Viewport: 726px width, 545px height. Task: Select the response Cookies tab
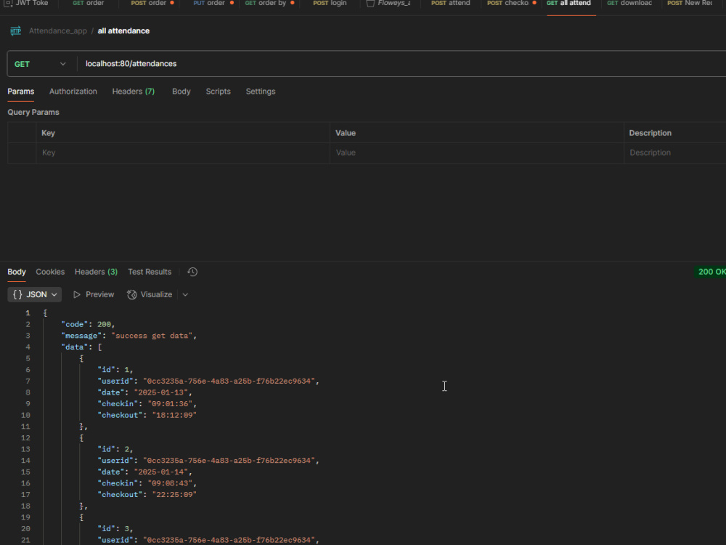(50, 272)
